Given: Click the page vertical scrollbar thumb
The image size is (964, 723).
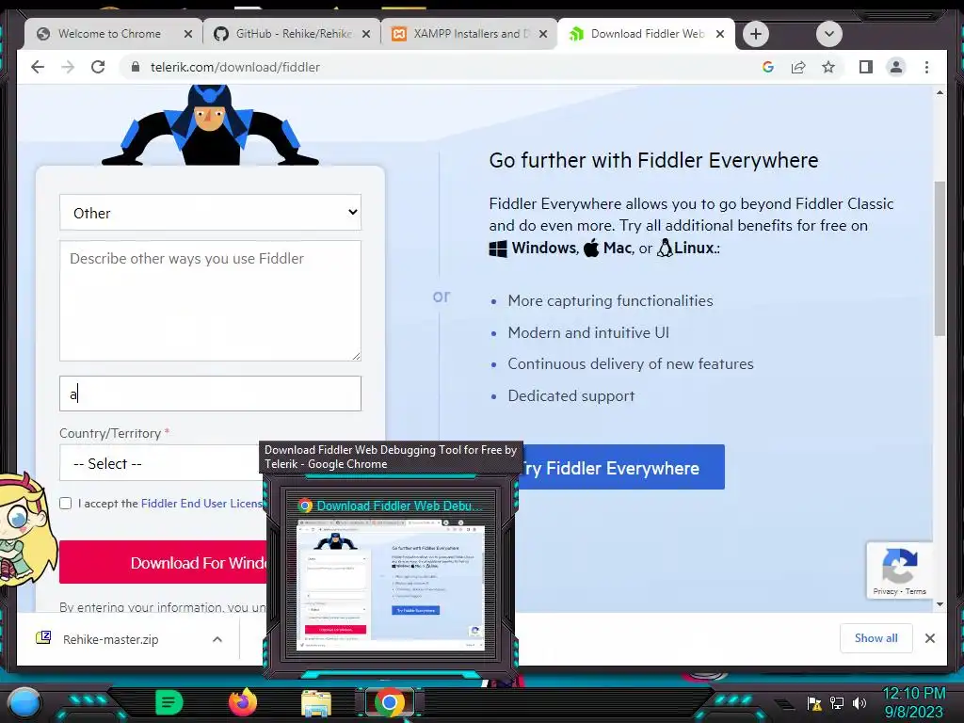Looking at the screenshot, I should pos(940,258).
